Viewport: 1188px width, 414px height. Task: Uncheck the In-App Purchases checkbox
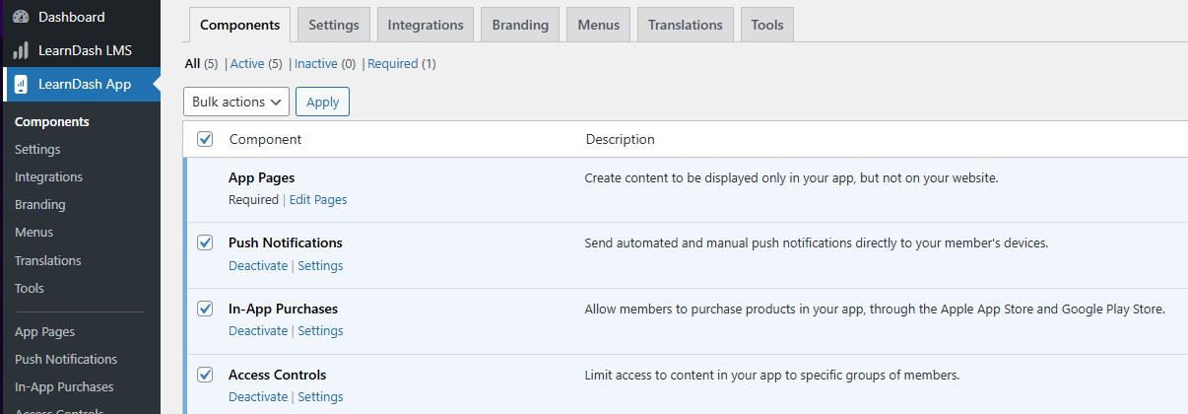coord(205,309)
